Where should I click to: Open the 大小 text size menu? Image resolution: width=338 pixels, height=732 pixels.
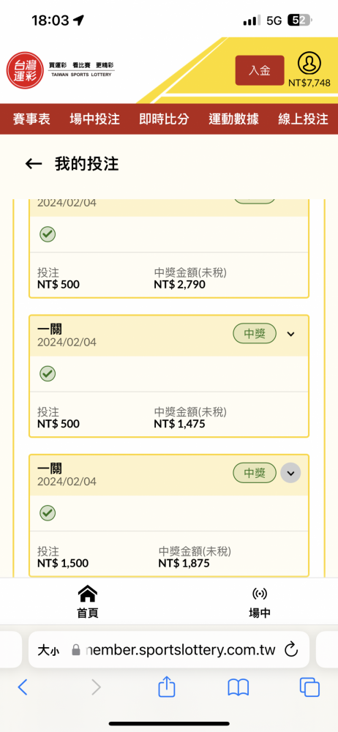pos(48,650)
